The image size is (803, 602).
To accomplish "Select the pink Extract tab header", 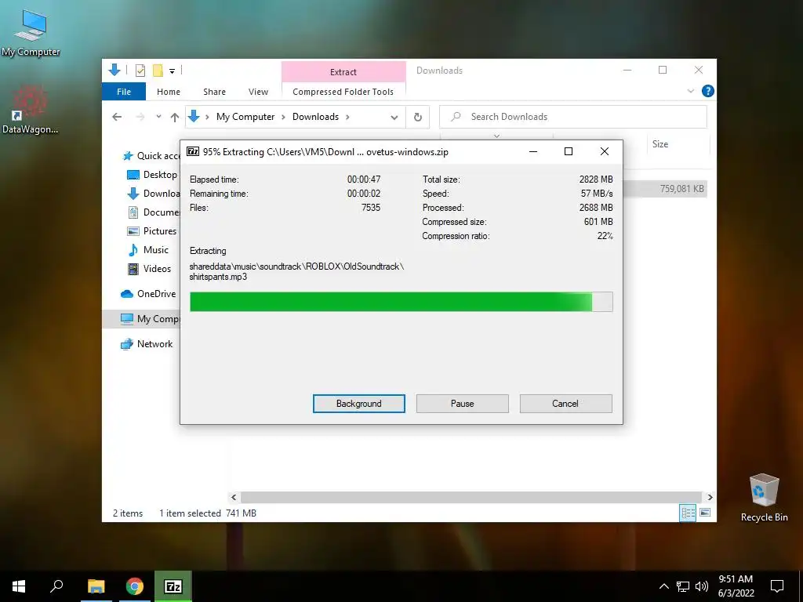I will coord(343,72).
